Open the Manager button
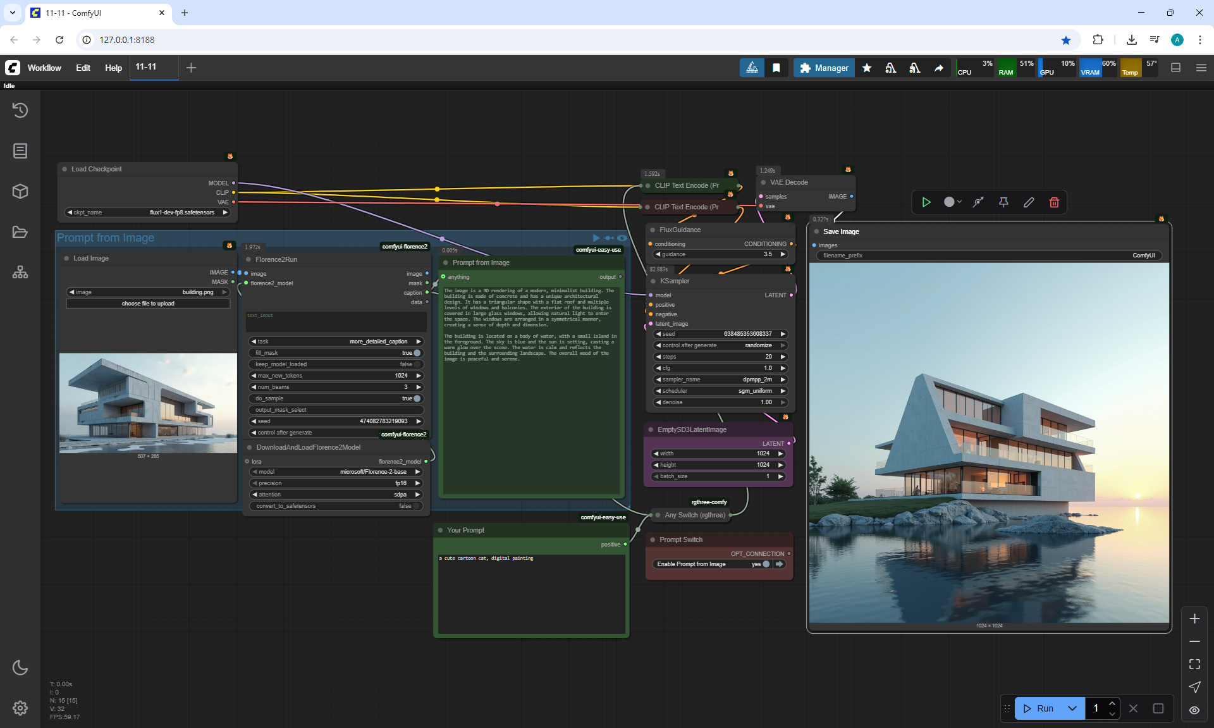The width and height of the screenshot is (1214, 728). [824, 68]
